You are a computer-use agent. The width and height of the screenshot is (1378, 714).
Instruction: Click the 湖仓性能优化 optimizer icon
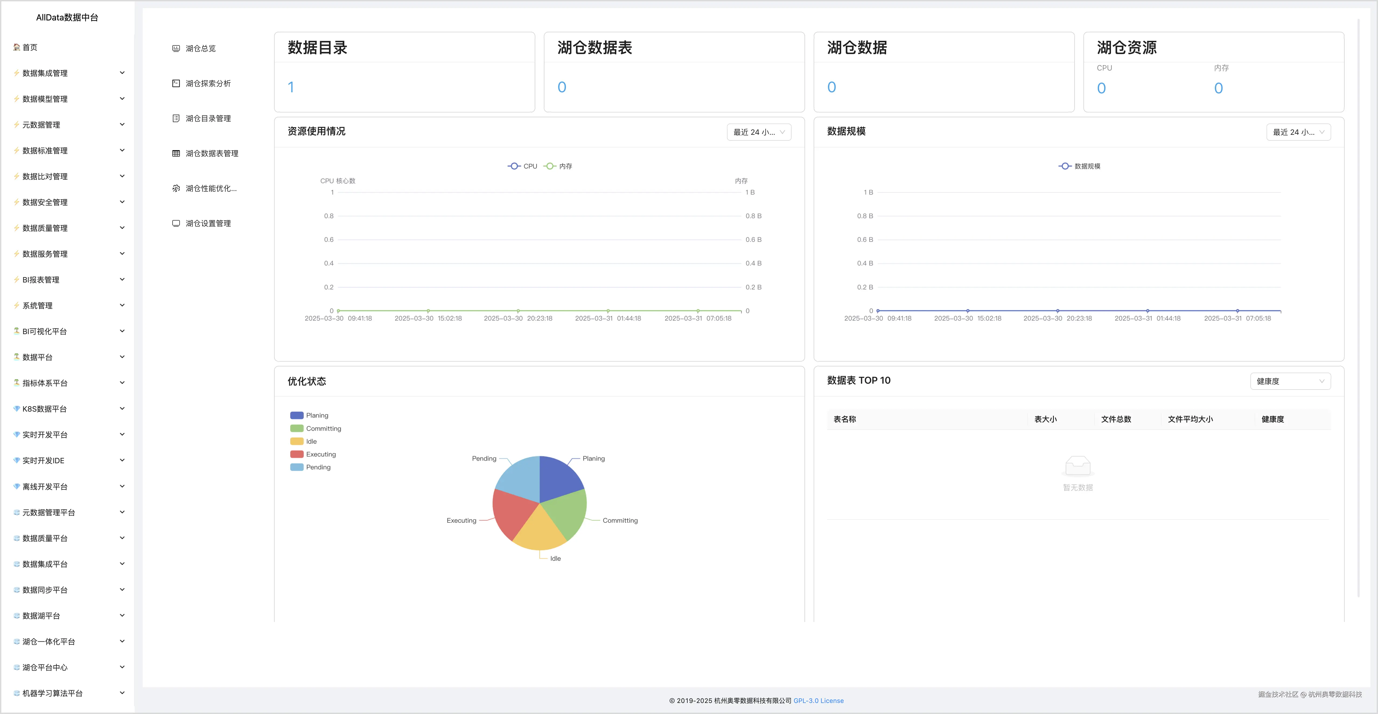click(176, 189)
